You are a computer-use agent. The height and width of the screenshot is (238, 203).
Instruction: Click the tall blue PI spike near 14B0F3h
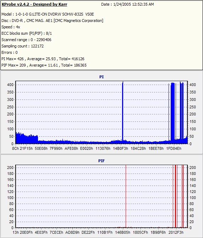122,112
